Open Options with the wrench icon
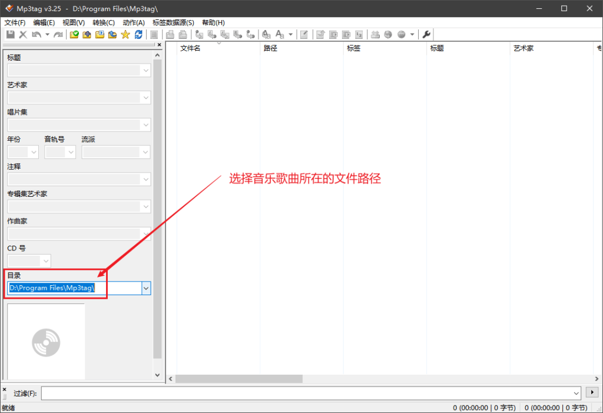The height and width of the screenshot is (413, 603). point(426,35)
